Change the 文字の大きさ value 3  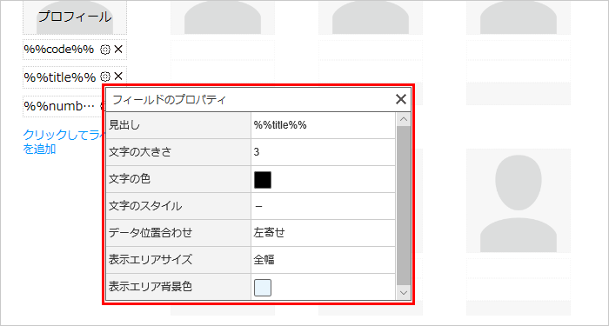tap(323, 152)
